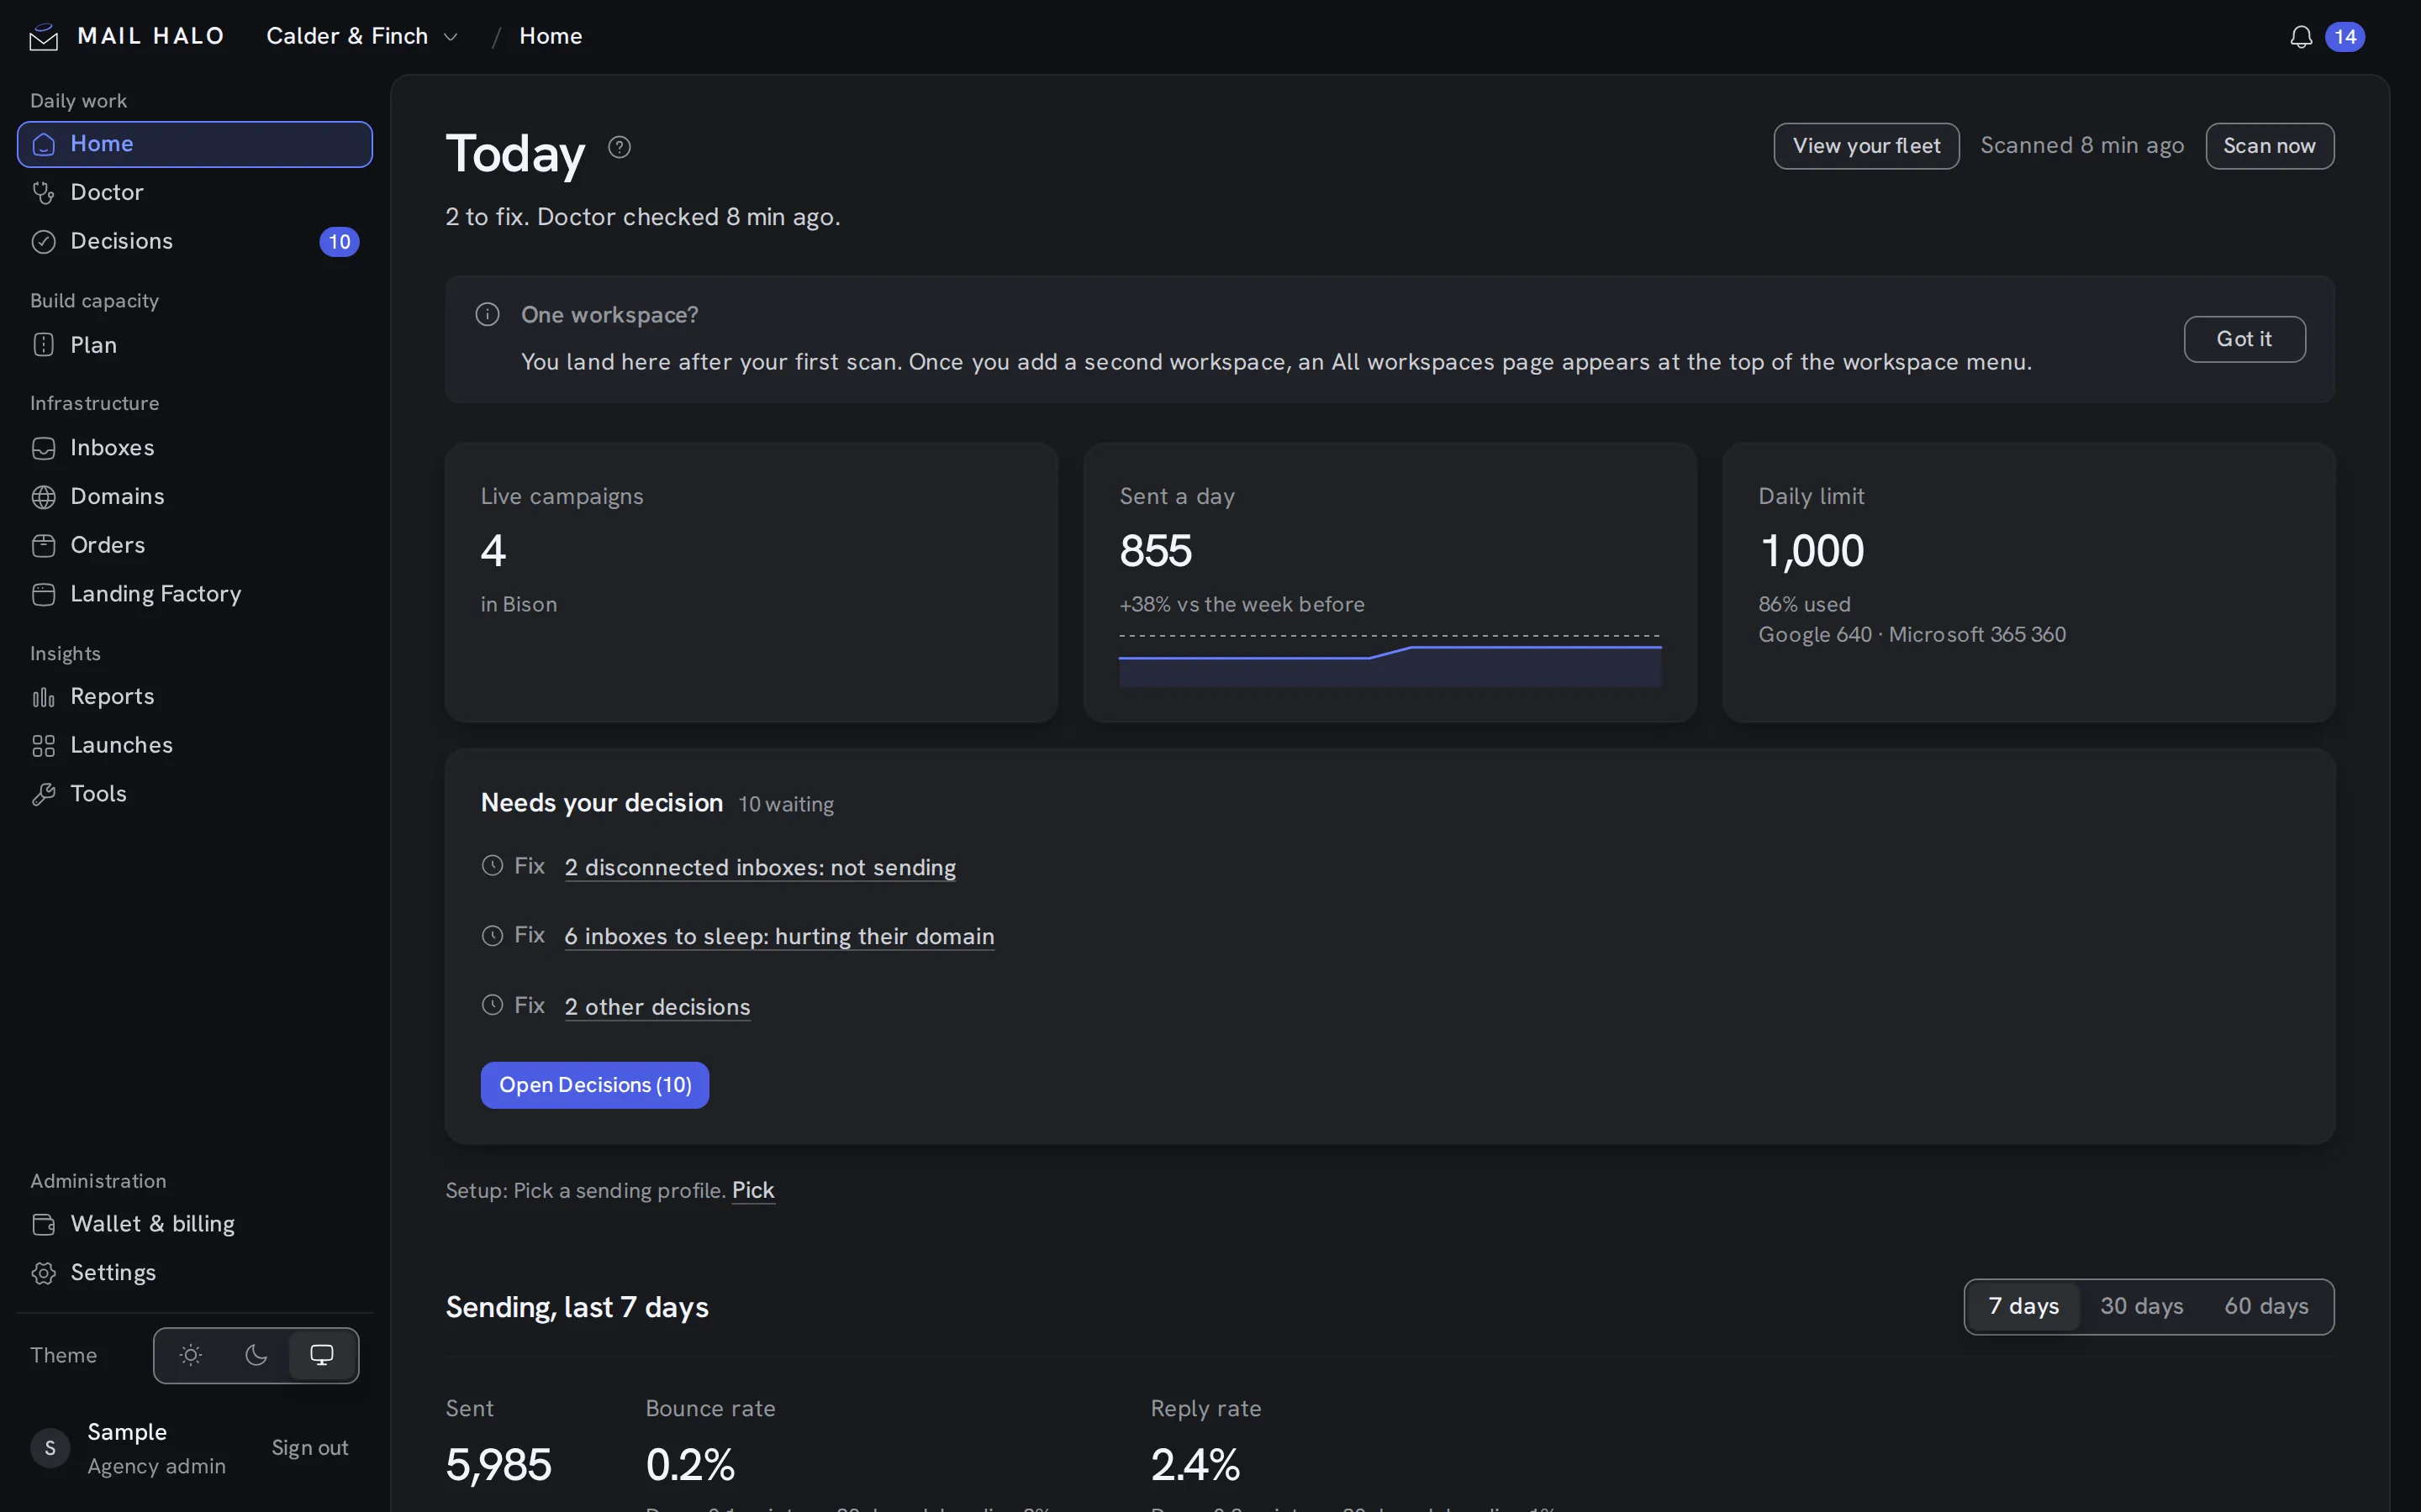
Task: Click the Decisions 10 count badge
Action: 339,242
